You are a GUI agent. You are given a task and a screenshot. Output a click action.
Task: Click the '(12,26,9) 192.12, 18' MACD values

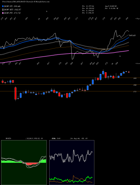tap(34, 138)
